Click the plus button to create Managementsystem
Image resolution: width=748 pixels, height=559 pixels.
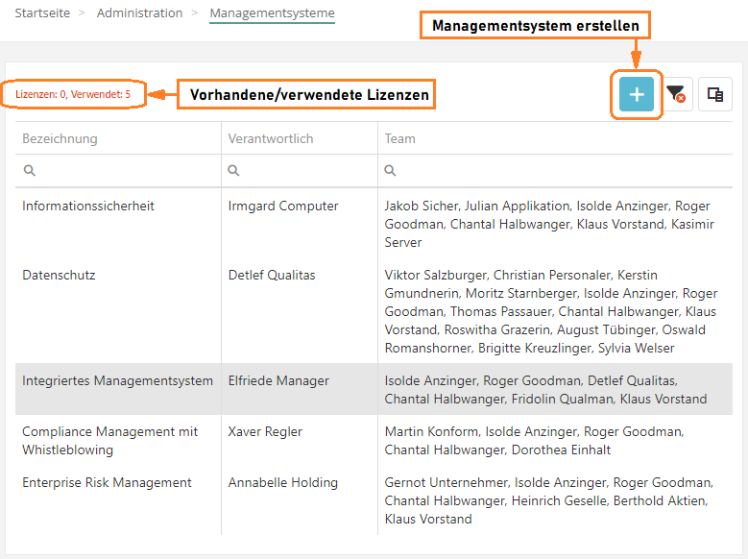point(636,94)
